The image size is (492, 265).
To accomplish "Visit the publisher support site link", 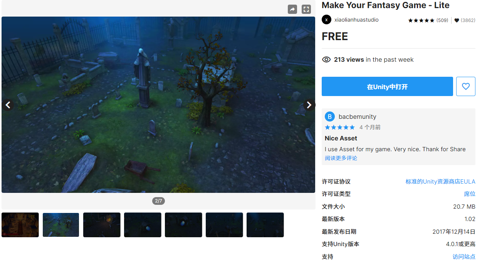I will coord(464,257).
